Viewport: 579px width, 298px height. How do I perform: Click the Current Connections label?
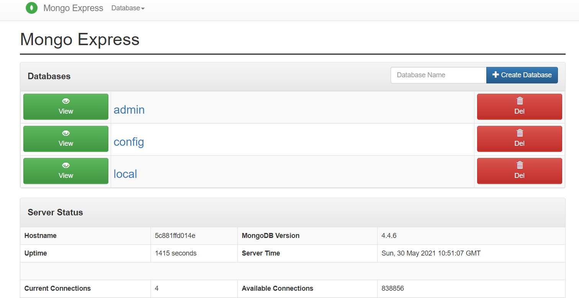[x=57, y=288]
